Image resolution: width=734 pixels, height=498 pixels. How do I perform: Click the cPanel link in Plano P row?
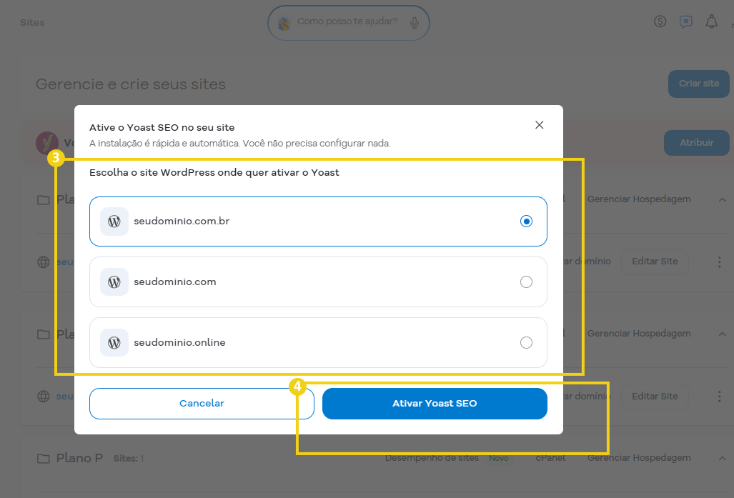pos(550,458)
